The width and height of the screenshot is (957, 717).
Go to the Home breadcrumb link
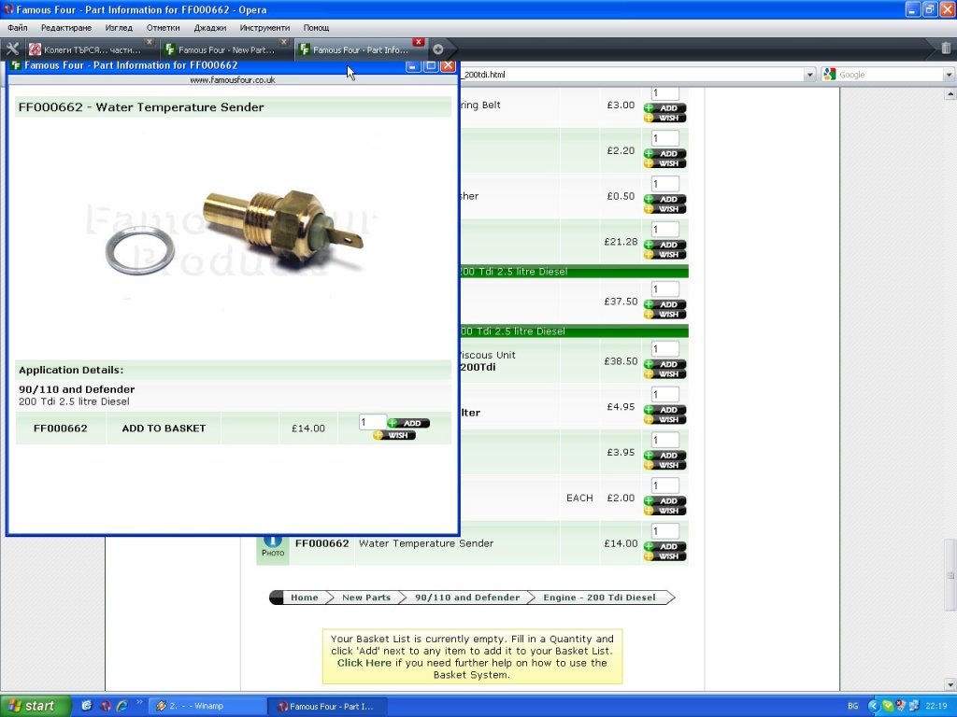pos(304,597)
